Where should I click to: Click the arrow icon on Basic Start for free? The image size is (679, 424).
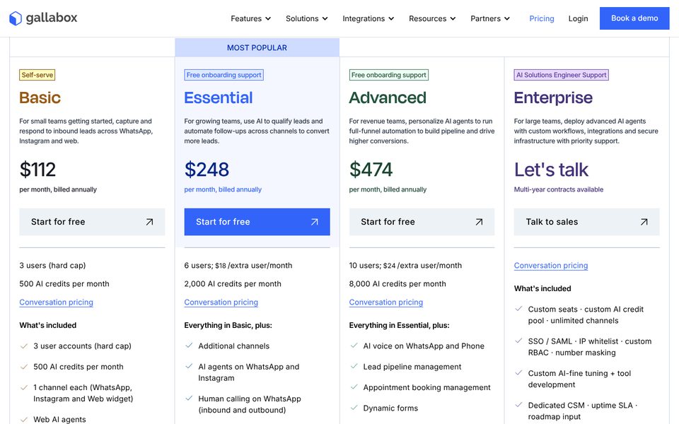(x=149, y=222)
